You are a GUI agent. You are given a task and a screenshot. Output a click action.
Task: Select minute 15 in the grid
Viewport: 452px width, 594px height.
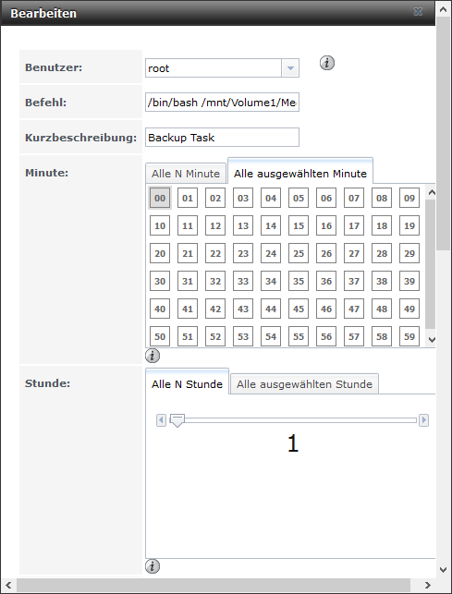(299, 225)
